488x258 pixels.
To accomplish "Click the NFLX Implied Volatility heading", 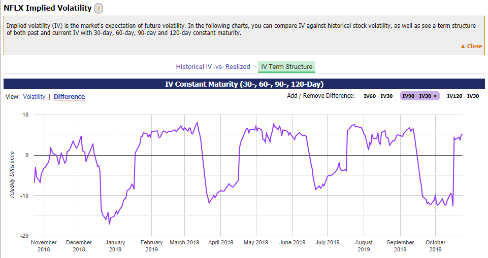I will pyautogui.click(x=48, y=8).
